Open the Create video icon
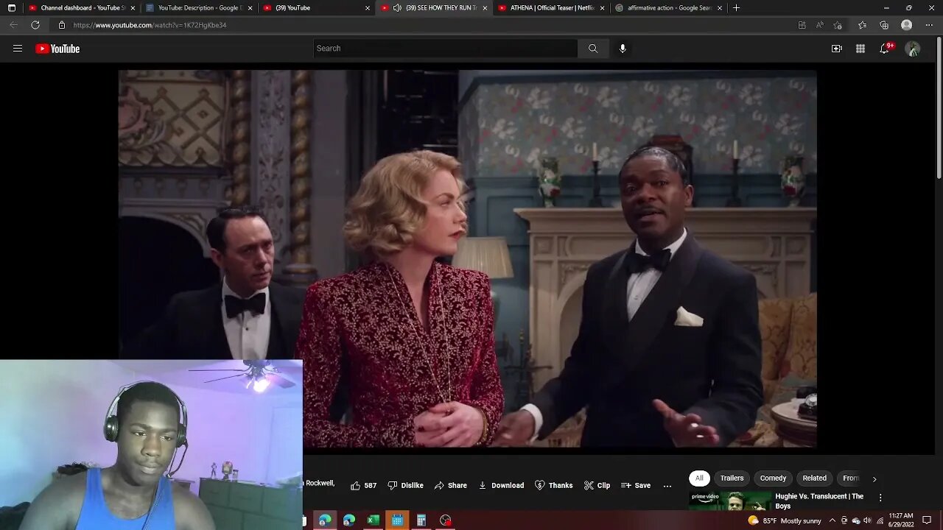Viewport: 943px width, 530px height. 837,49
